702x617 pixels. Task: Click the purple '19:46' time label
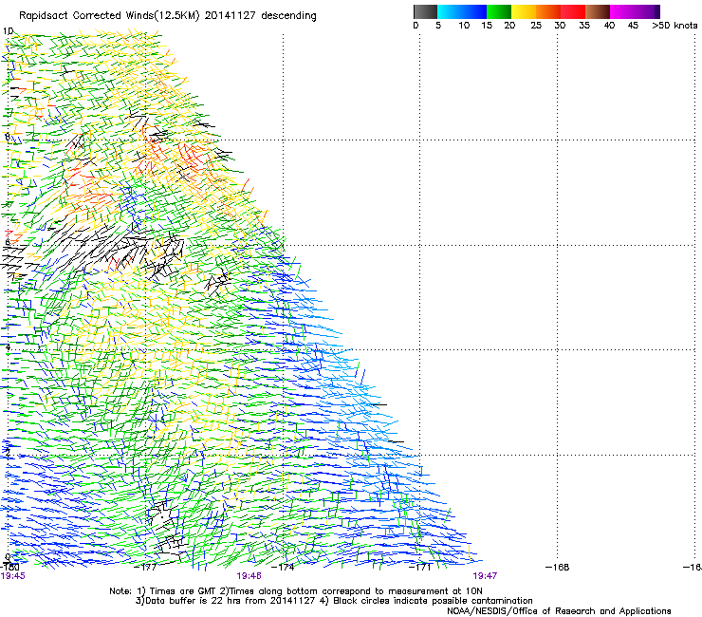(249, 576)
